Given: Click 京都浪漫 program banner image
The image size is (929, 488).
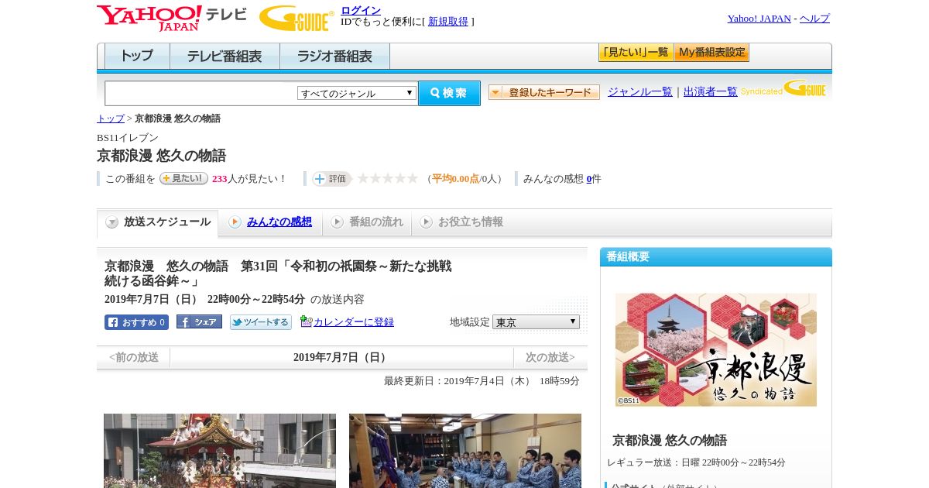Looking at the screenshot, I should (716, 349).
